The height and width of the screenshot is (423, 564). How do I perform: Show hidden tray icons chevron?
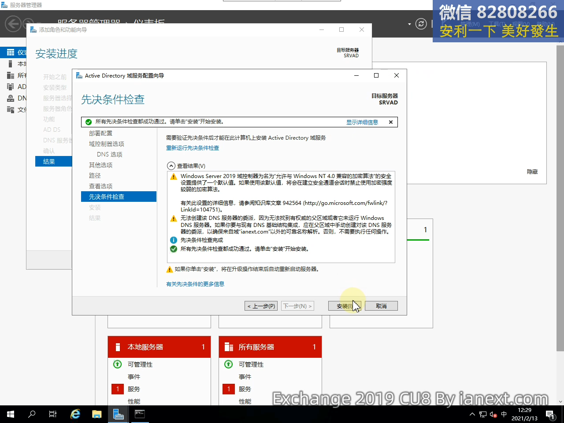tap(472, 414)
